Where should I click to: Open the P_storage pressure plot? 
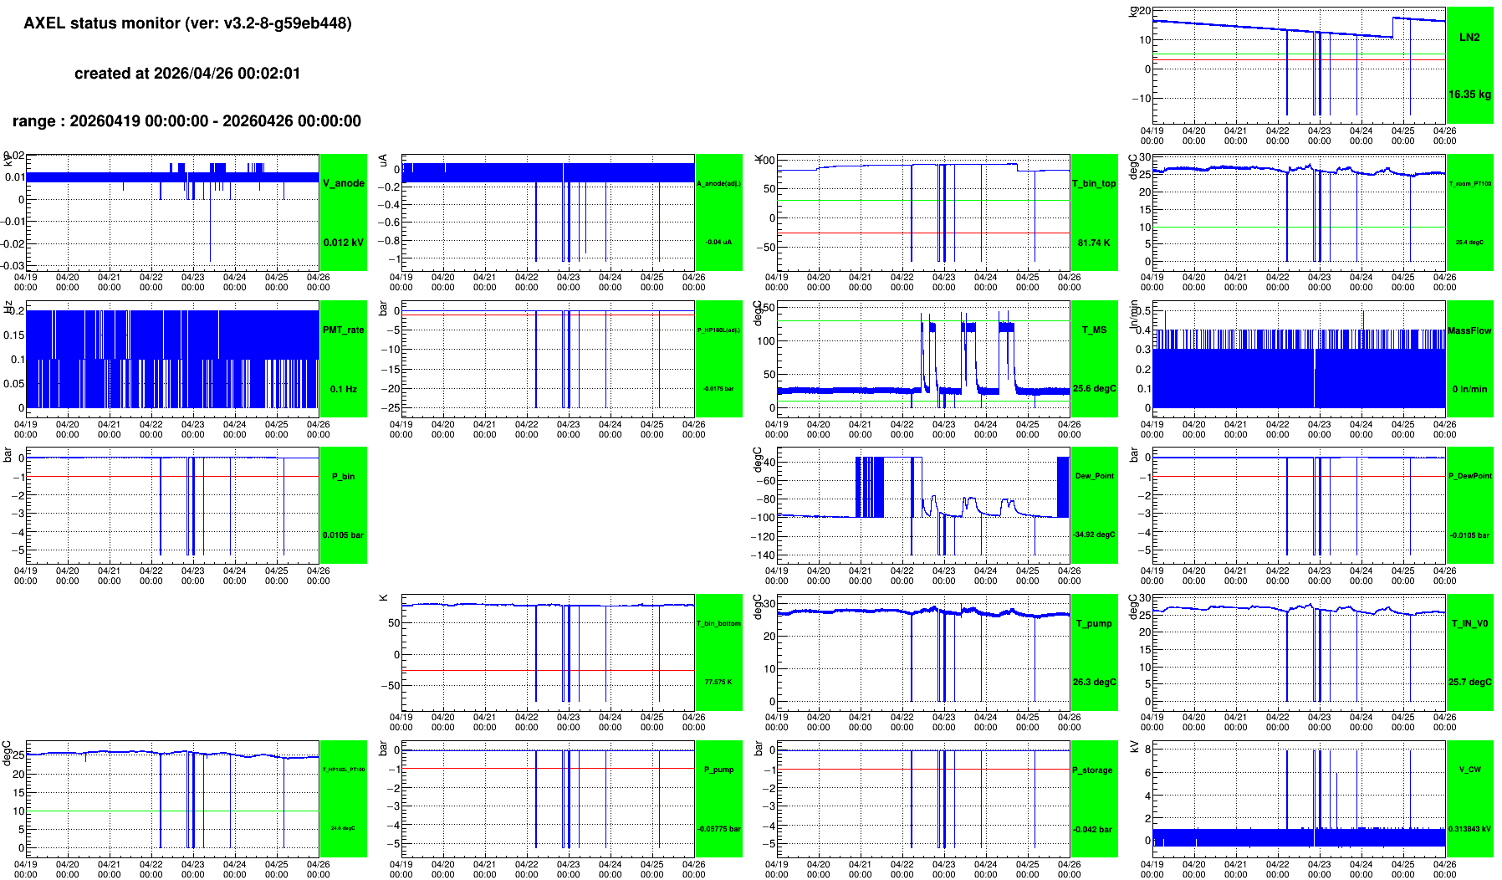click(x=923, y=799)
